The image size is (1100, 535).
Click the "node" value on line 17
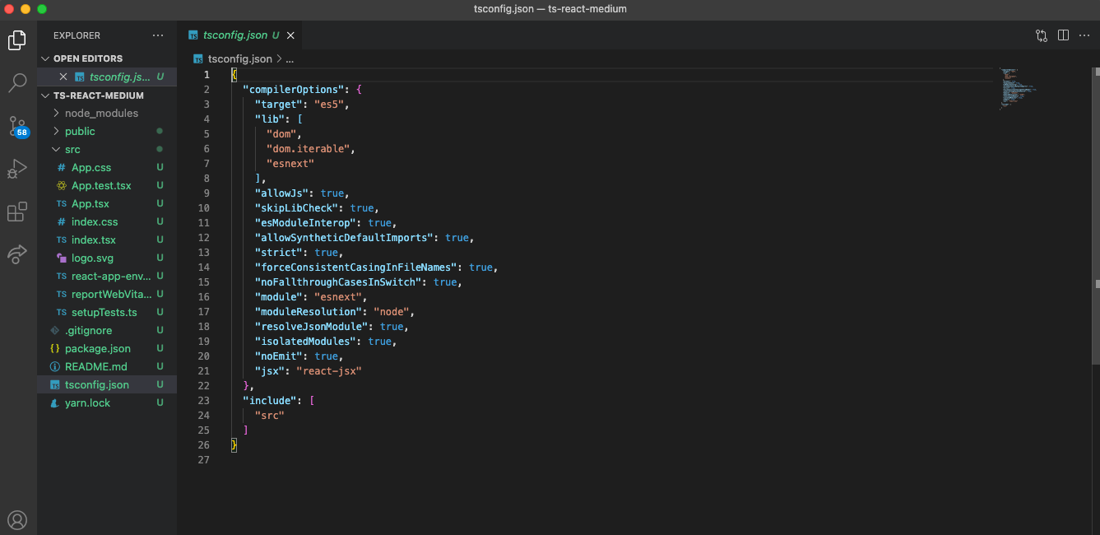tap(391, 311)
